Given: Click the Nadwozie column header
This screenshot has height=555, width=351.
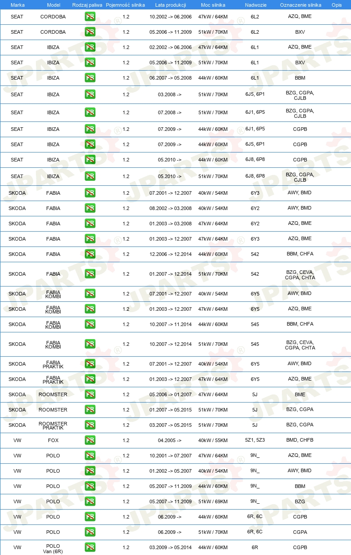Looking at the screenshot, I should 255,5.
